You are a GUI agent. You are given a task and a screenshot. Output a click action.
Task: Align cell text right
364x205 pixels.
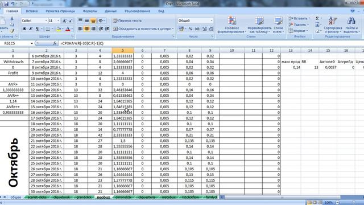(93, 29)
